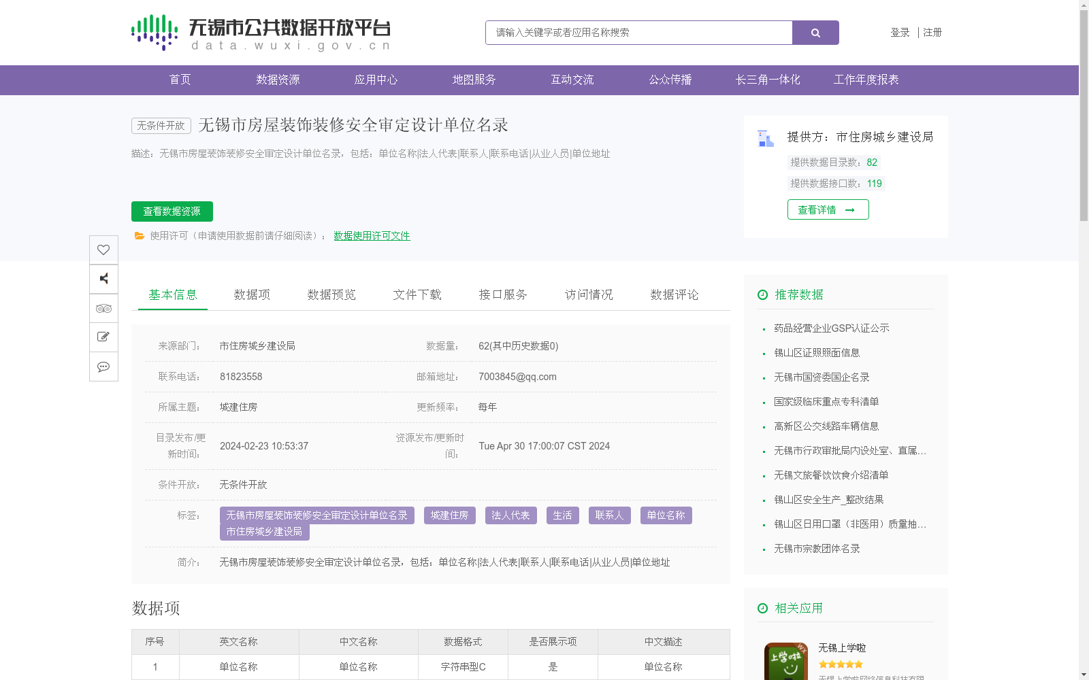Click the purple 单位名称 tag

tap(666, 515)
